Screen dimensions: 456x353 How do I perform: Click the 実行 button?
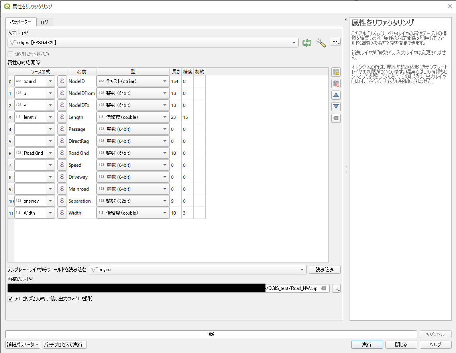(367, 345)
